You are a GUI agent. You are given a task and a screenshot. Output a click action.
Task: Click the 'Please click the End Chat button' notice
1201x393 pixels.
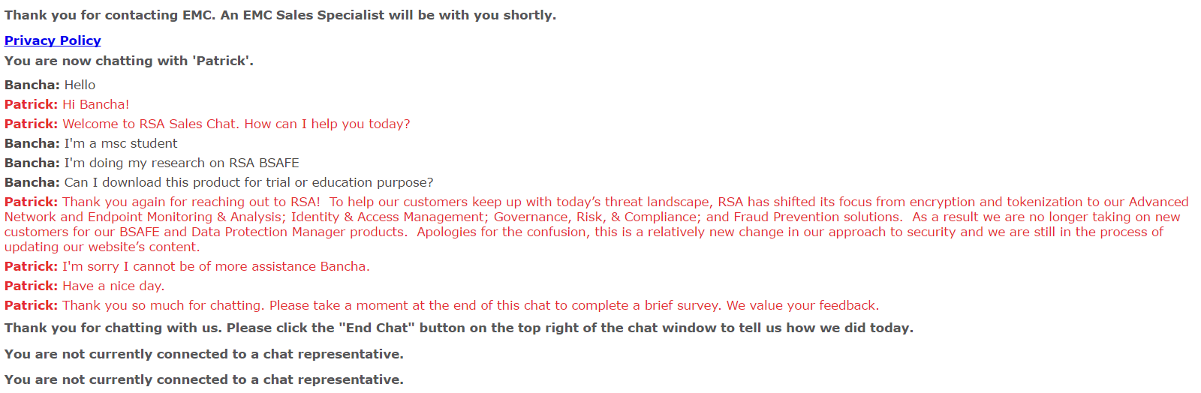click(x=458, y=328)
